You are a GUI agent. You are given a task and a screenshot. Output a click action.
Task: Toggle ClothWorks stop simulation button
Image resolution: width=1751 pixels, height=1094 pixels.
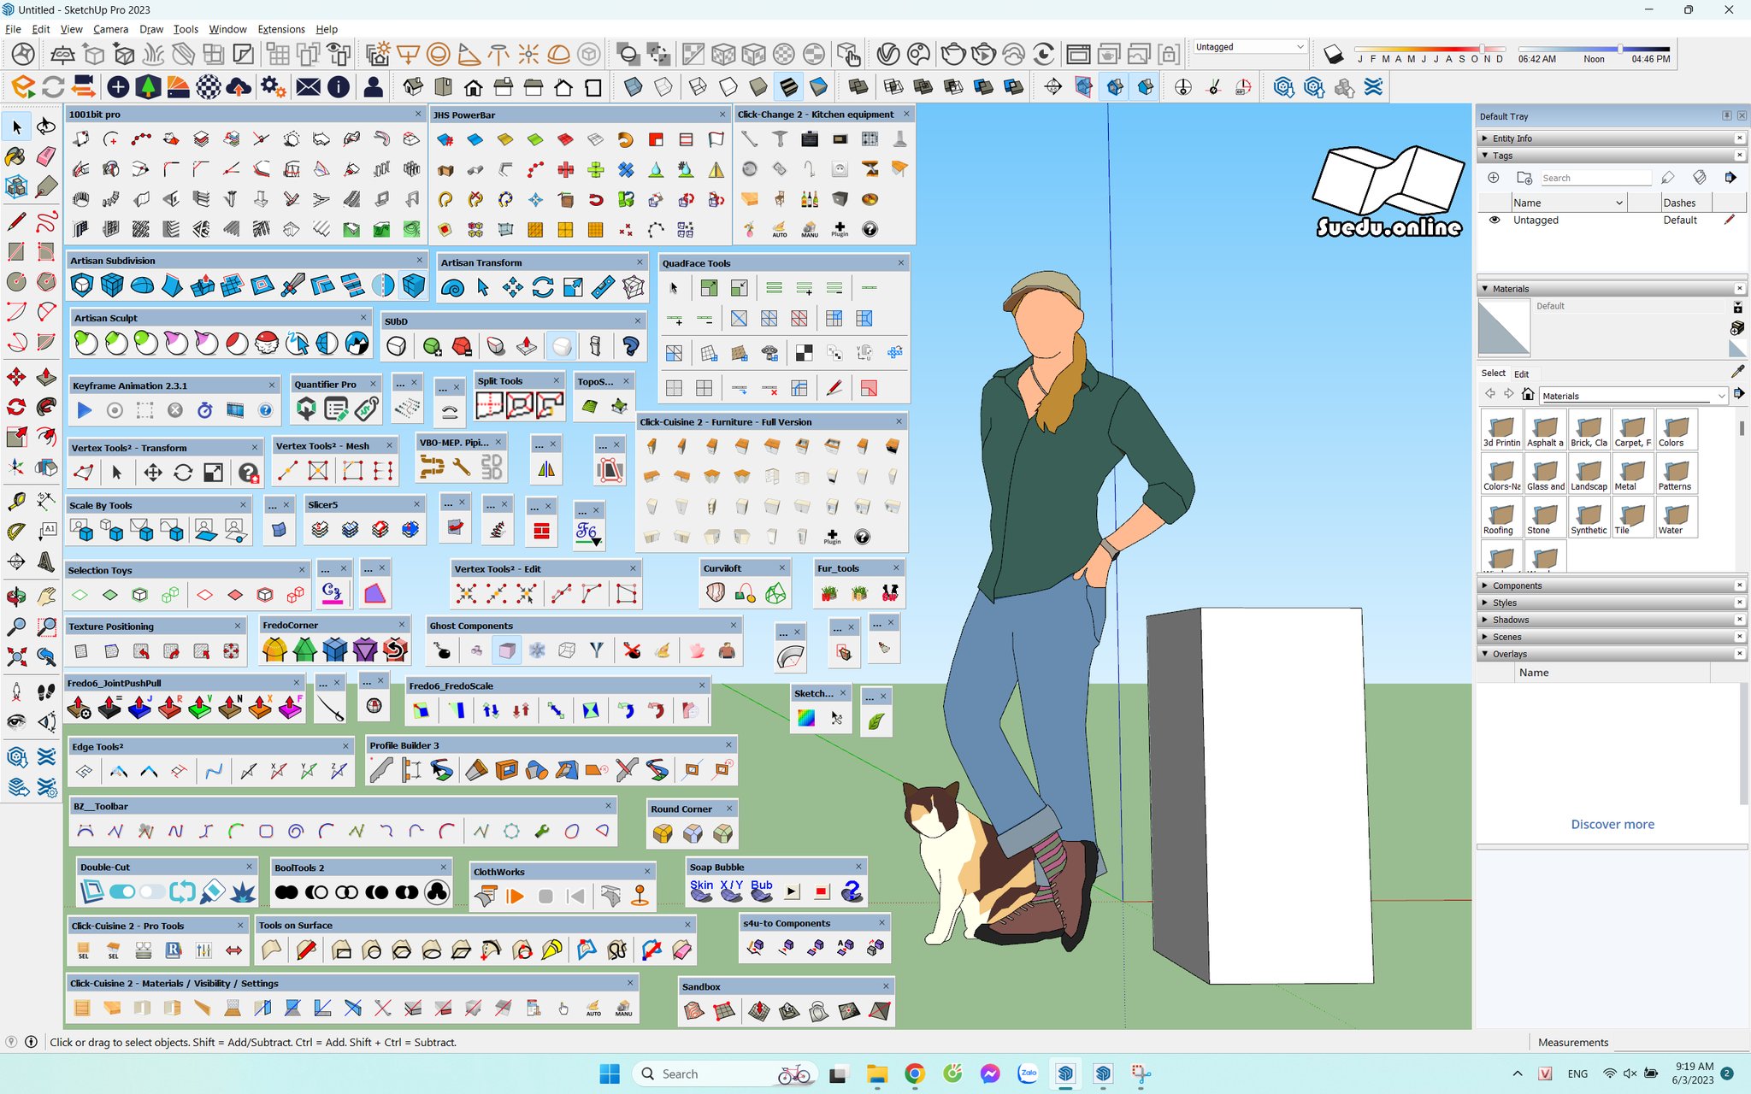pos(545,897)
